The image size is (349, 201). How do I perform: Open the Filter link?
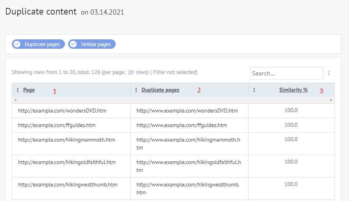pos(159,72)
